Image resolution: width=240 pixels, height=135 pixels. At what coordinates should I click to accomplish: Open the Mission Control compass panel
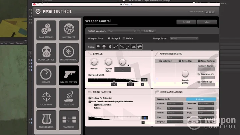click(x=69, y=53)
